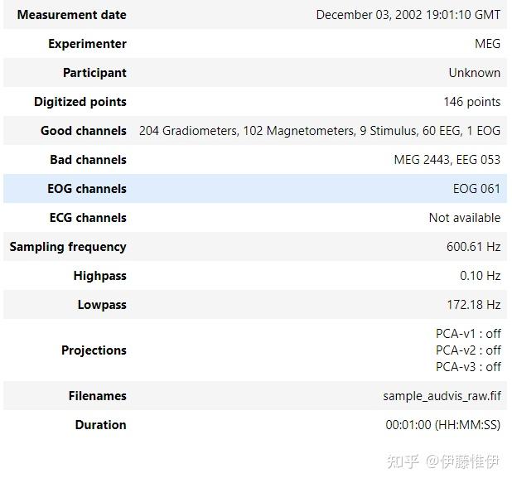Select the 146 points value
This screenshot has width=512, height=483.
tap(471, 102)
